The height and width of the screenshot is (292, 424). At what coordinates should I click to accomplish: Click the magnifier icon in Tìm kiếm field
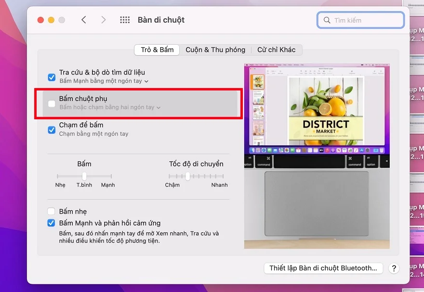(327, 20)
